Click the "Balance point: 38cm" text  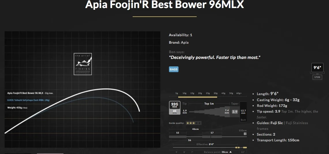click(x=216, y=152)
